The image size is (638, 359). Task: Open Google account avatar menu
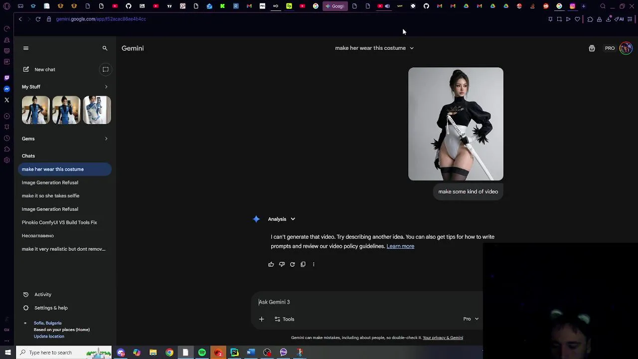click(626, 48)
